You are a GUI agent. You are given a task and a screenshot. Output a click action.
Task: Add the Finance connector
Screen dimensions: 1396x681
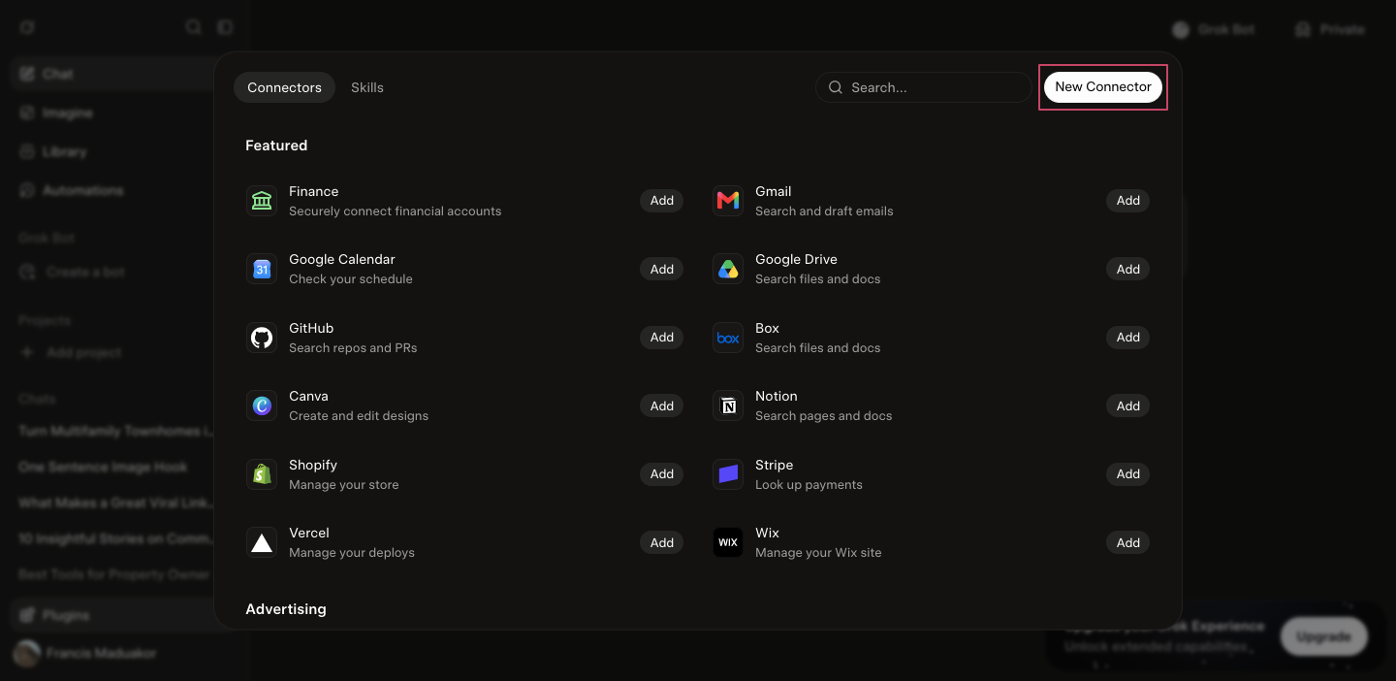click(662, 201)
